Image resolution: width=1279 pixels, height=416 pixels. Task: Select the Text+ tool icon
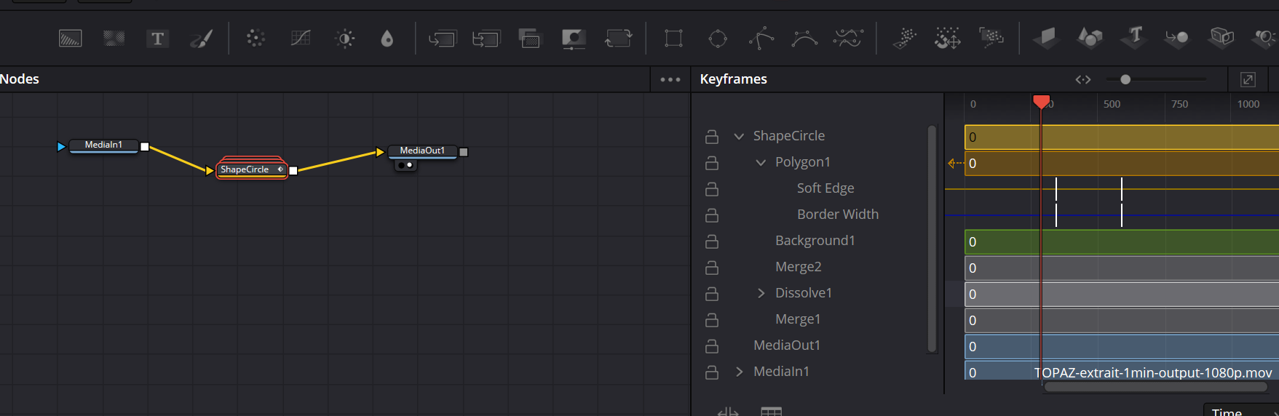[x=157, y=38]
